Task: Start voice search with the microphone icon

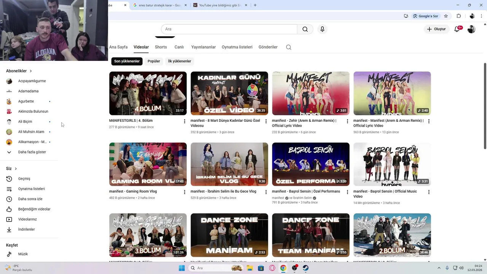Action: point(322,29)
